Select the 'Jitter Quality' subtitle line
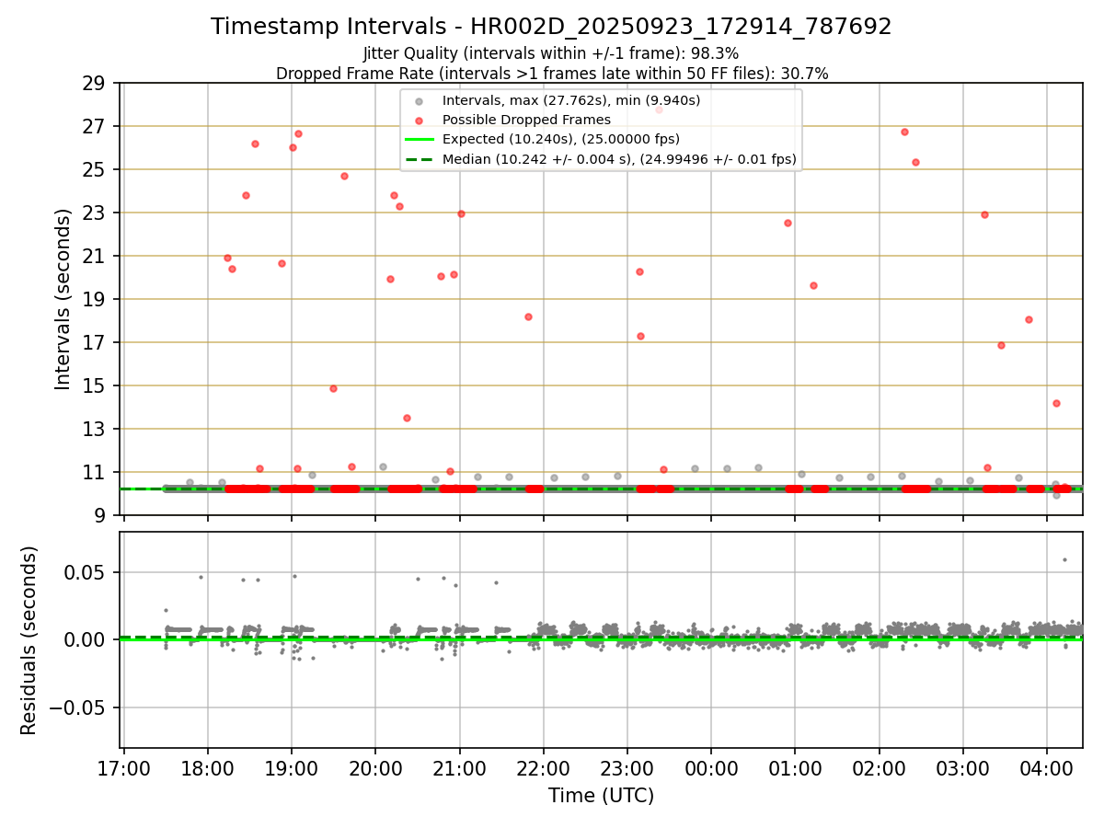Image resolution: width=1104 pixels, height=828 pixels. (x=551, y=53)
